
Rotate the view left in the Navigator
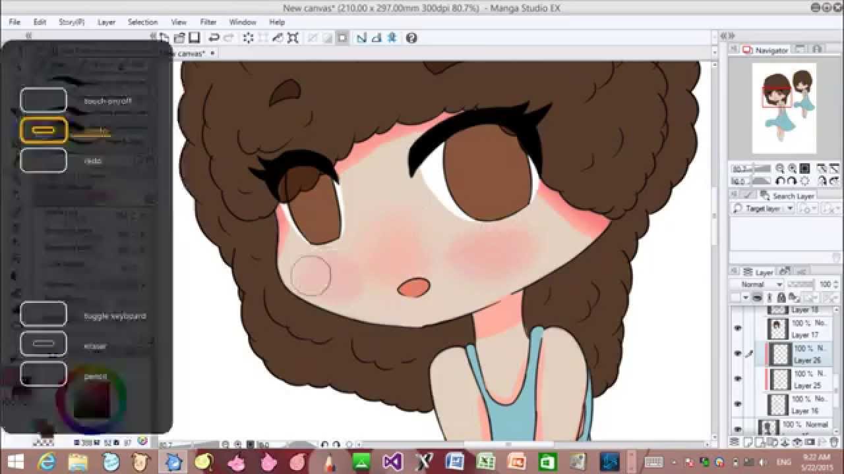pos(780,180)
